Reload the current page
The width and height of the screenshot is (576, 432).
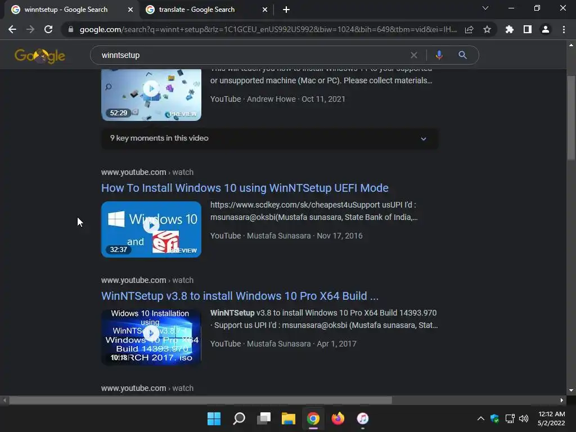tap(48, 29)
